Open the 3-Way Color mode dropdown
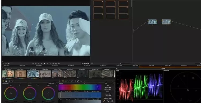This screenshot has width=201, height=103. click(x=53, y=83)
